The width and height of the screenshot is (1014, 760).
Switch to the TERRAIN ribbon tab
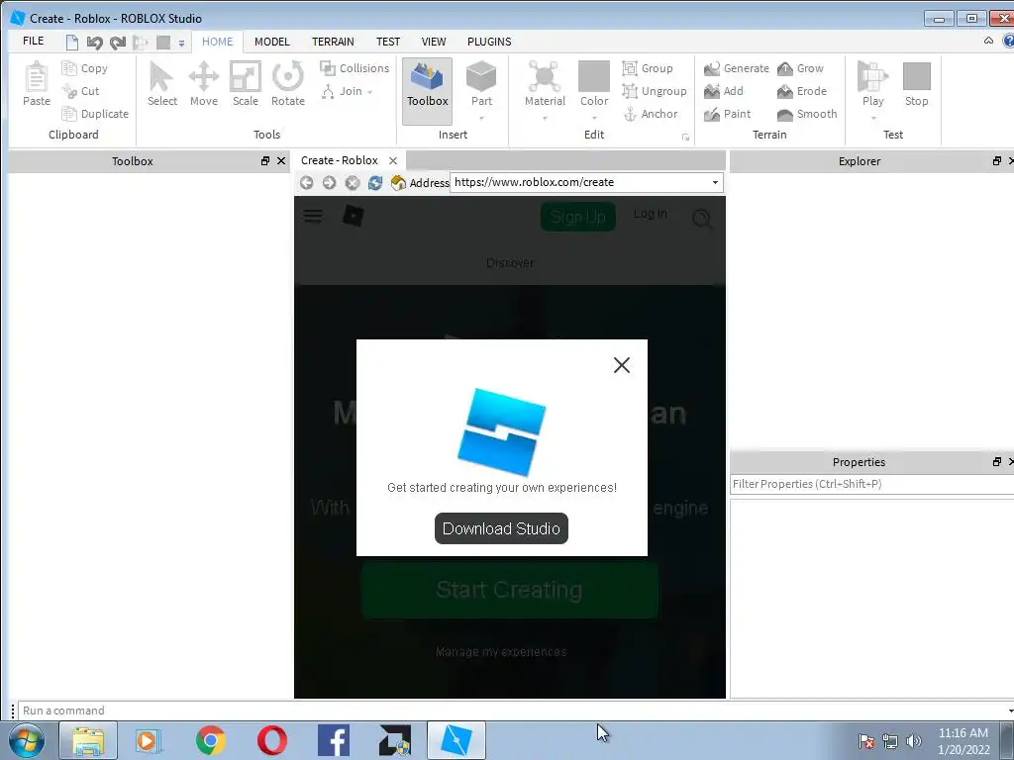click(x=333, y=42)
